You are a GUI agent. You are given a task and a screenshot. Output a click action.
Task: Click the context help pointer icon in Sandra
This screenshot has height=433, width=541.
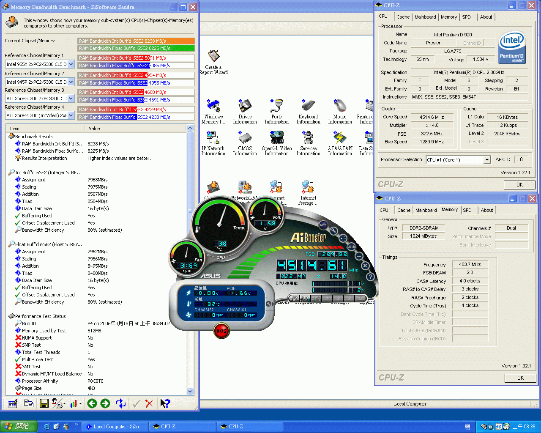[x=165, y=404]
